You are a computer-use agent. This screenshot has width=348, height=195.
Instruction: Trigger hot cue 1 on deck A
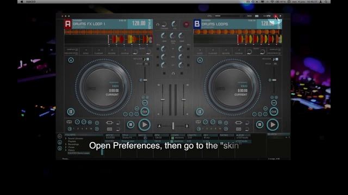pos(126,114)
